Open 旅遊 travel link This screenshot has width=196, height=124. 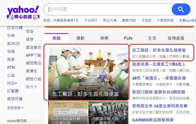(x=30, y=32)
